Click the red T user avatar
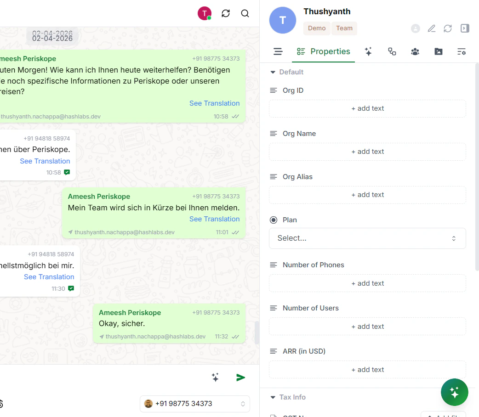Screen dimensions: 479x417 [205, 13]
